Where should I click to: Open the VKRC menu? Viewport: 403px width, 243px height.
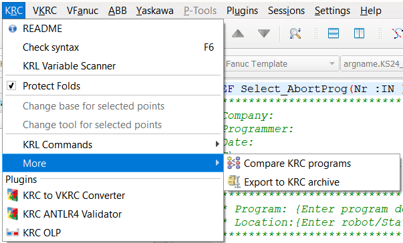[x=45, y=11]
